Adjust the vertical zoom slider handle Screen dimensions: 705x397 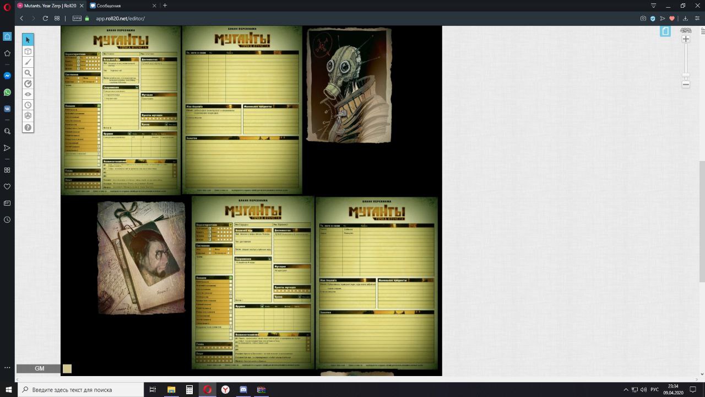click(686, 75)
